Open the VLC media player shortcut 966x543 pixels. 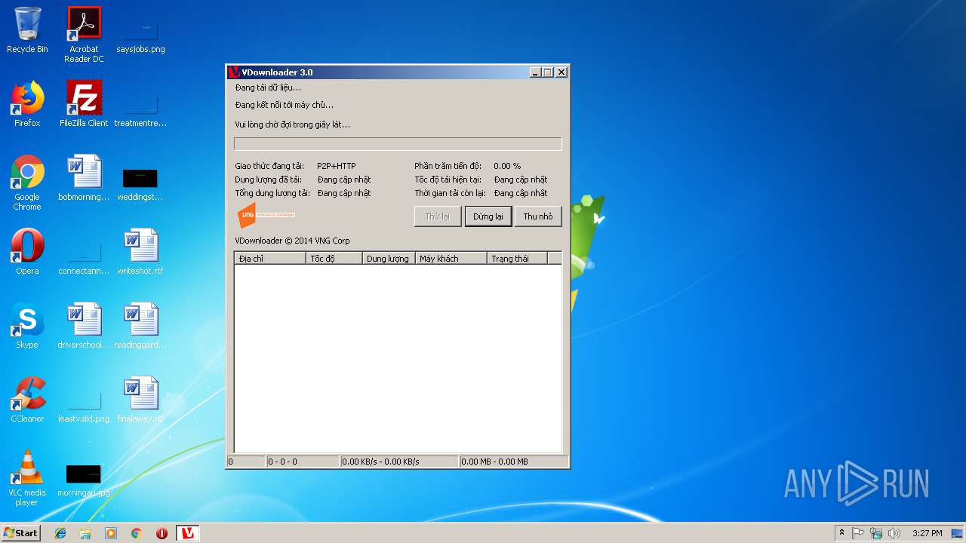tap(27, 478)
